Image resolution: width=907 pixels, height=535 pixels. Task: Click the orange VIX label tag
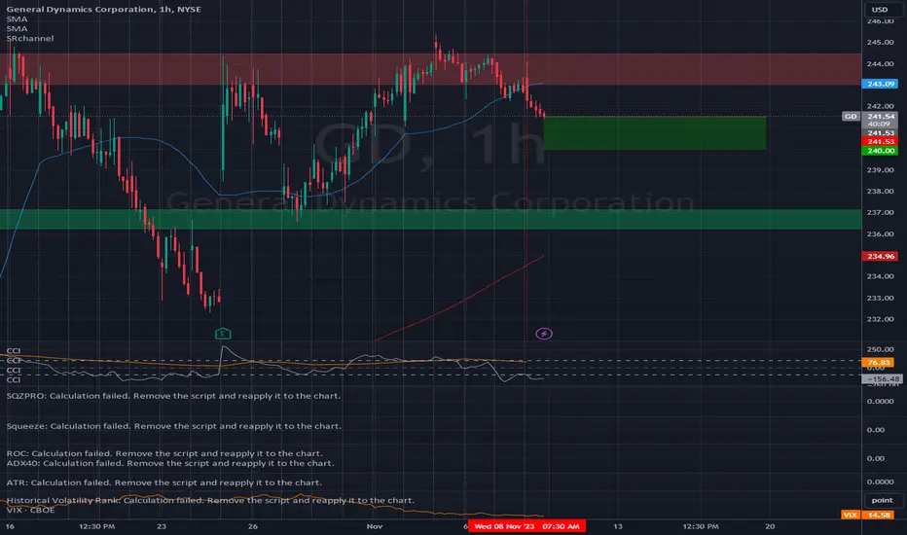coord(851,515)
